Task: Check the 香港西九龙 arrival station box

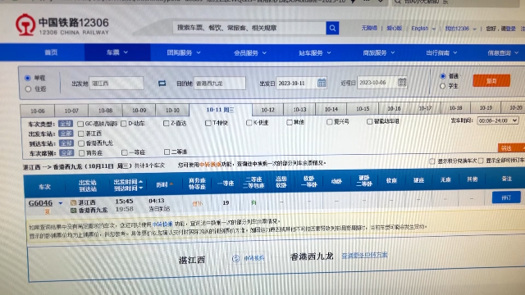Action: (81, 143)
